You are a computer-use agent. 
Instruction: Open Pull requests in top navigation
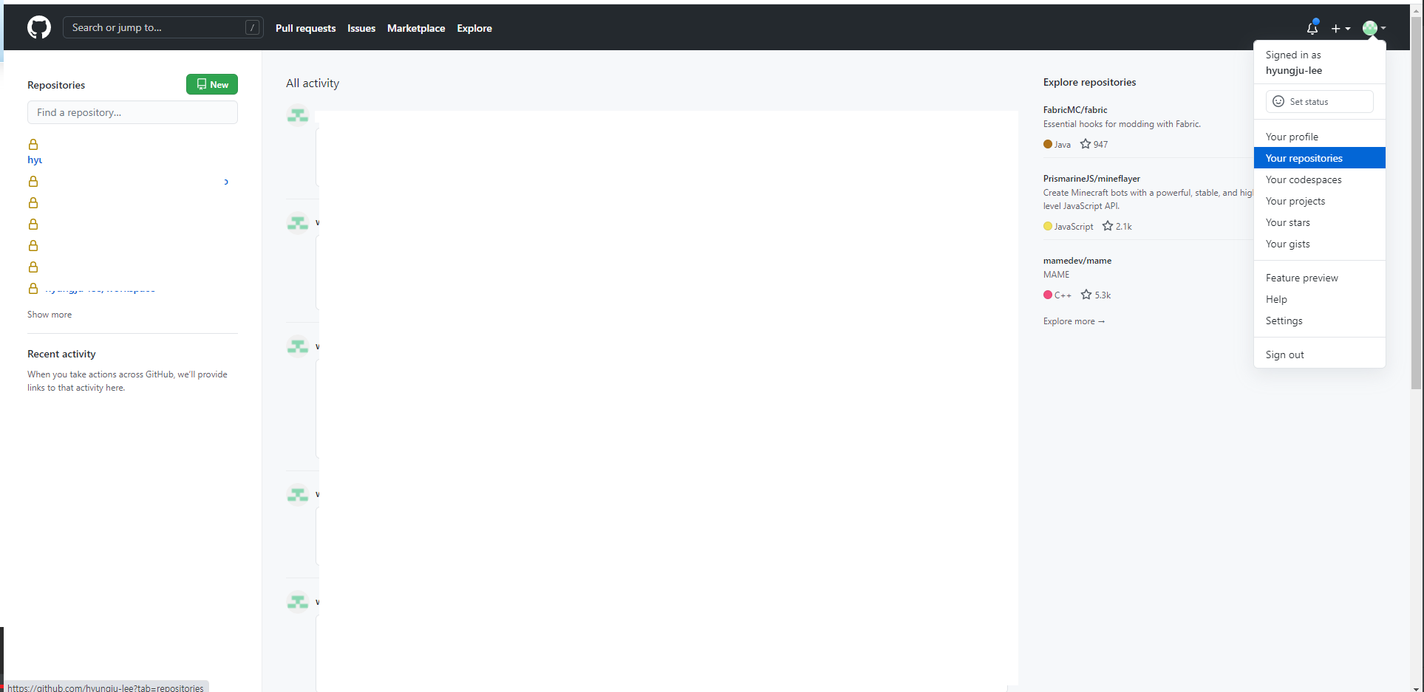click(305, 28)
